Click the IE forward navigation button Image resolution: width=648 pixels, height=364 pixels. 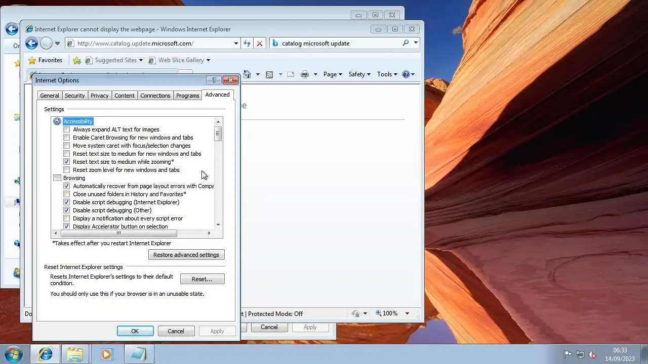point(46,43)
